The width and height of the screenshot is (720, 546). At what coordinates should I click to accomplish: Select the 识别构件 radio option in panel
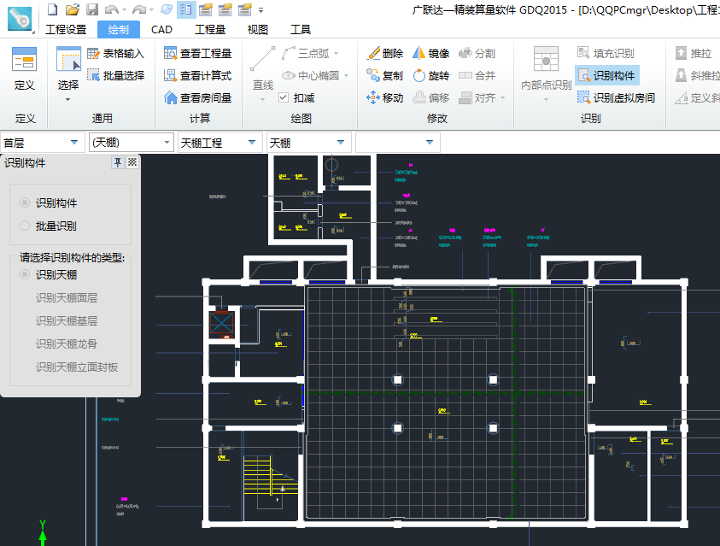tap(25, 203)
